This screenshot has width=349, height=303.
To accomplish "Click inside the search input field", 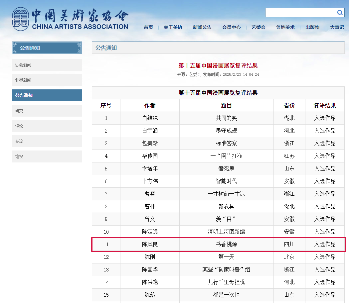I will (x=300, y=13).
